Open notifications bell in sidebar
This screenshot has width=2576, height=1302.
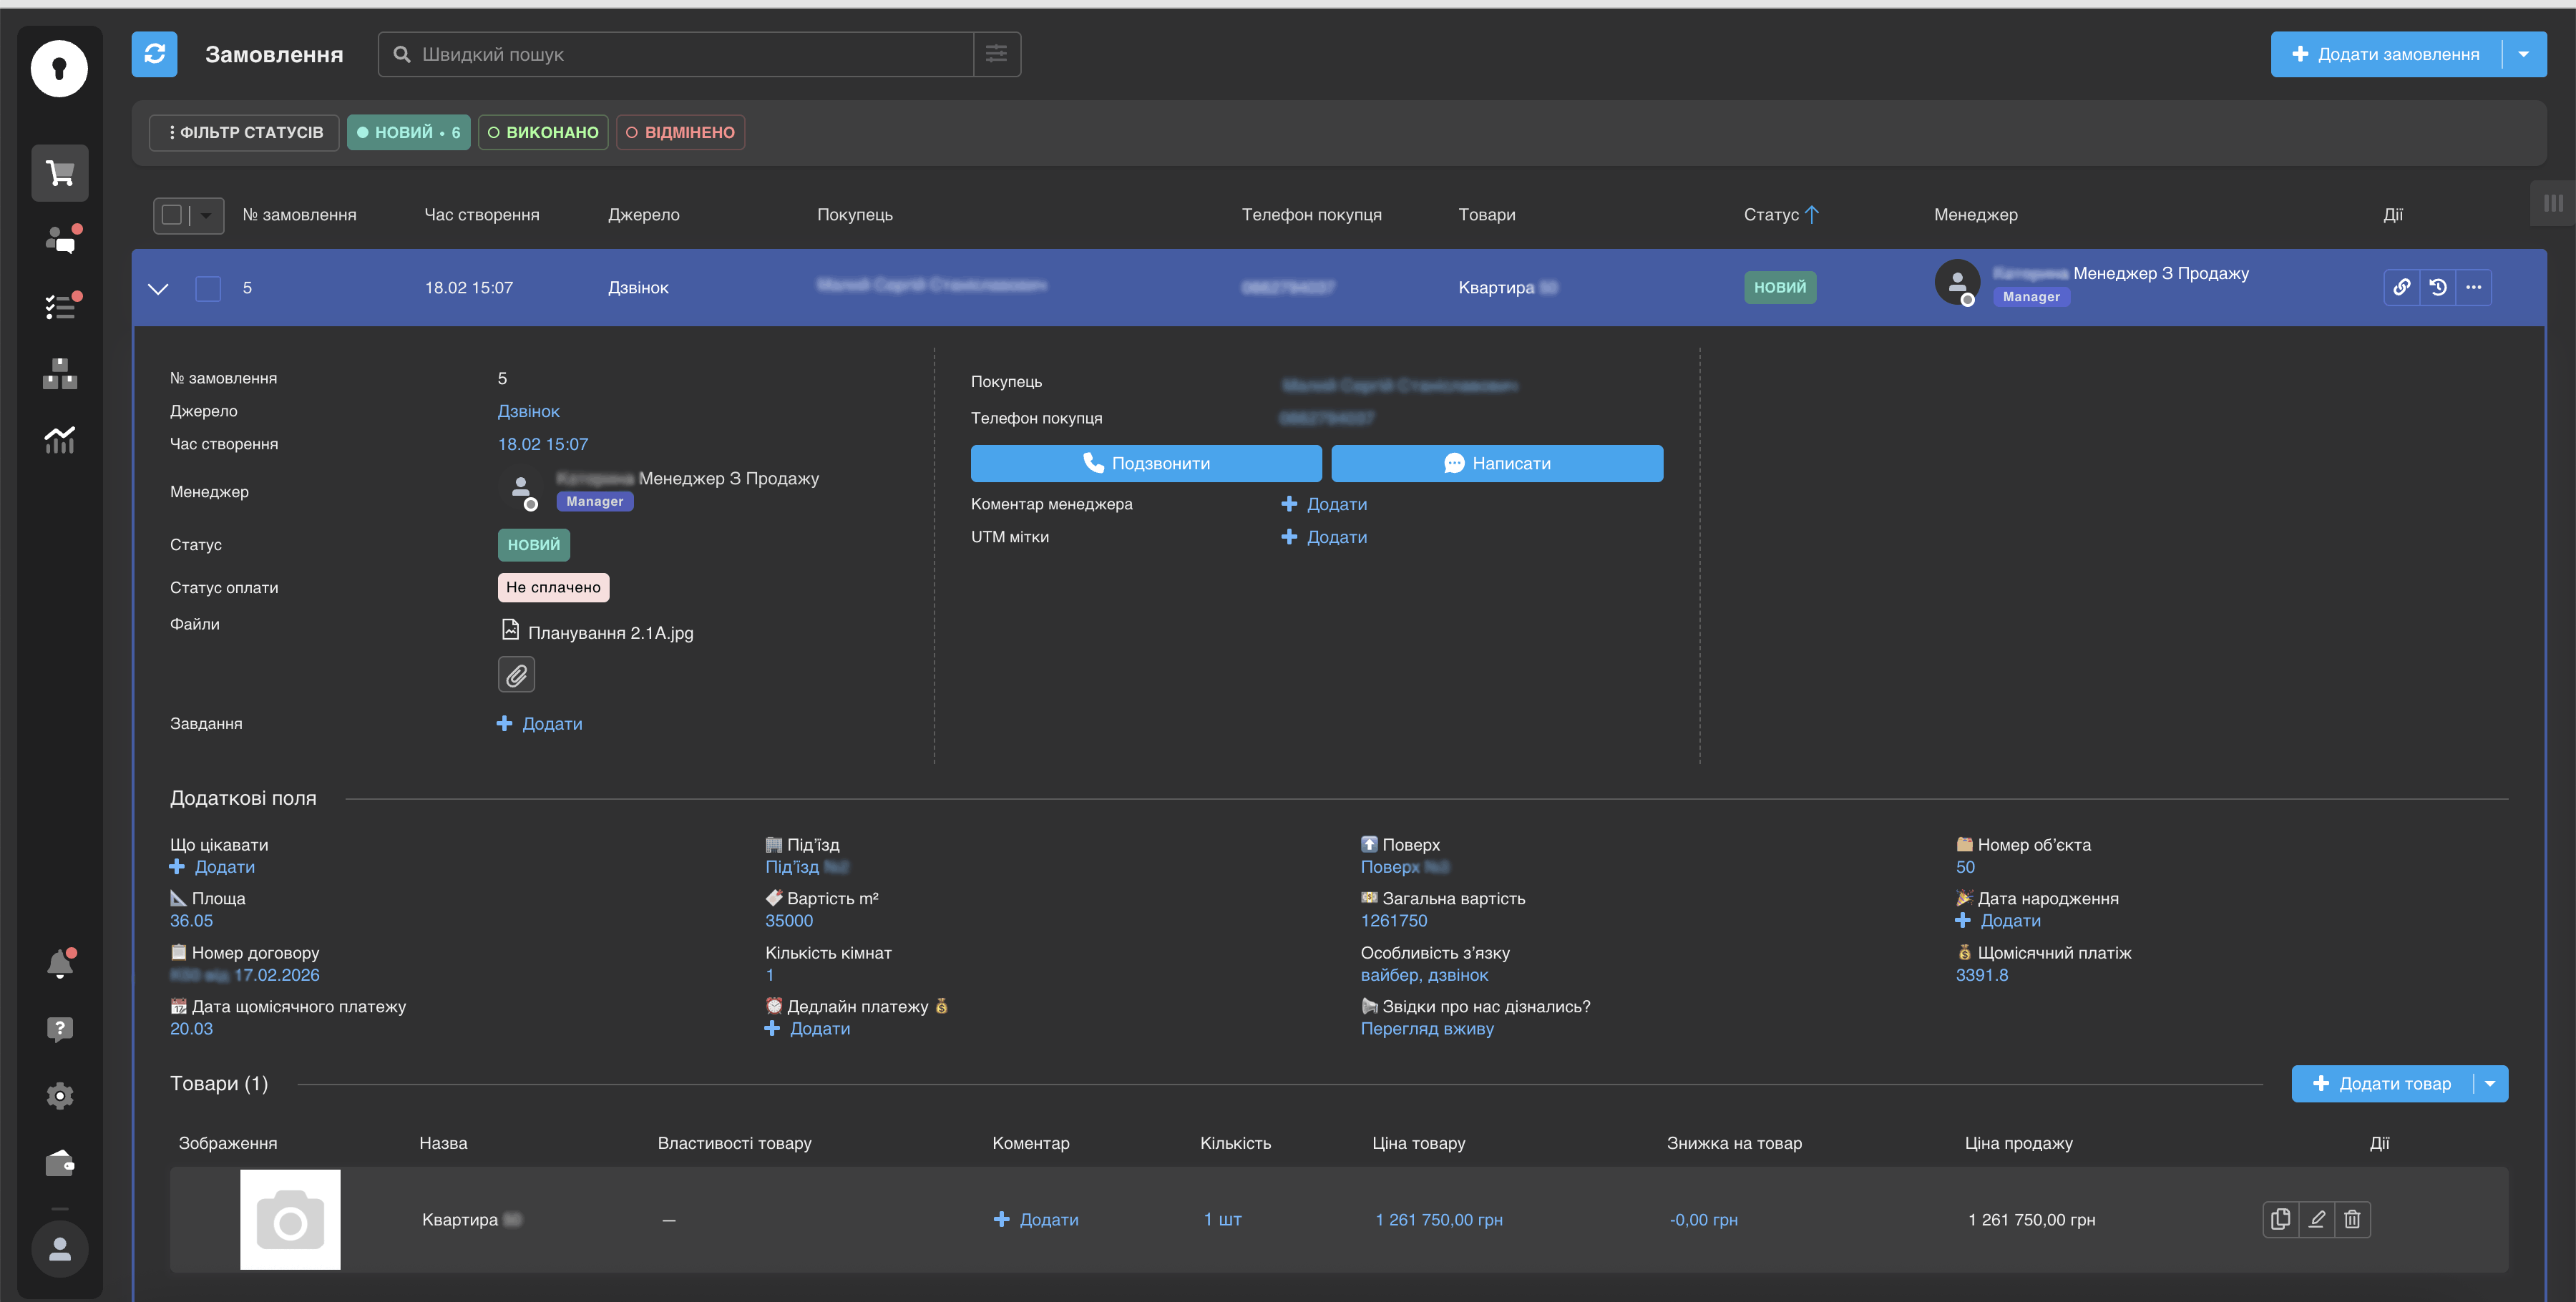pyautogui.click(x=60, y=964)
